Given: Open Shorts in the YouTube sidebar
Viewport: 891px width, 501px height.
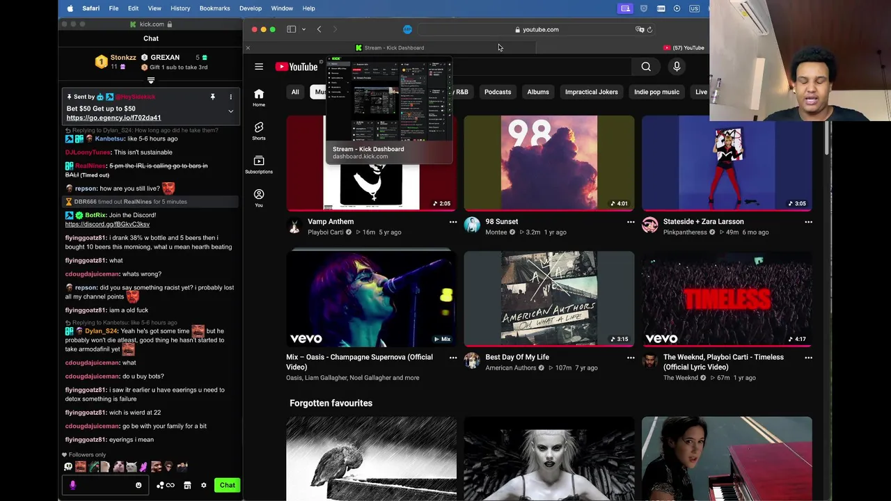Looking at the screenshot, I should click(x=259, y=131).
